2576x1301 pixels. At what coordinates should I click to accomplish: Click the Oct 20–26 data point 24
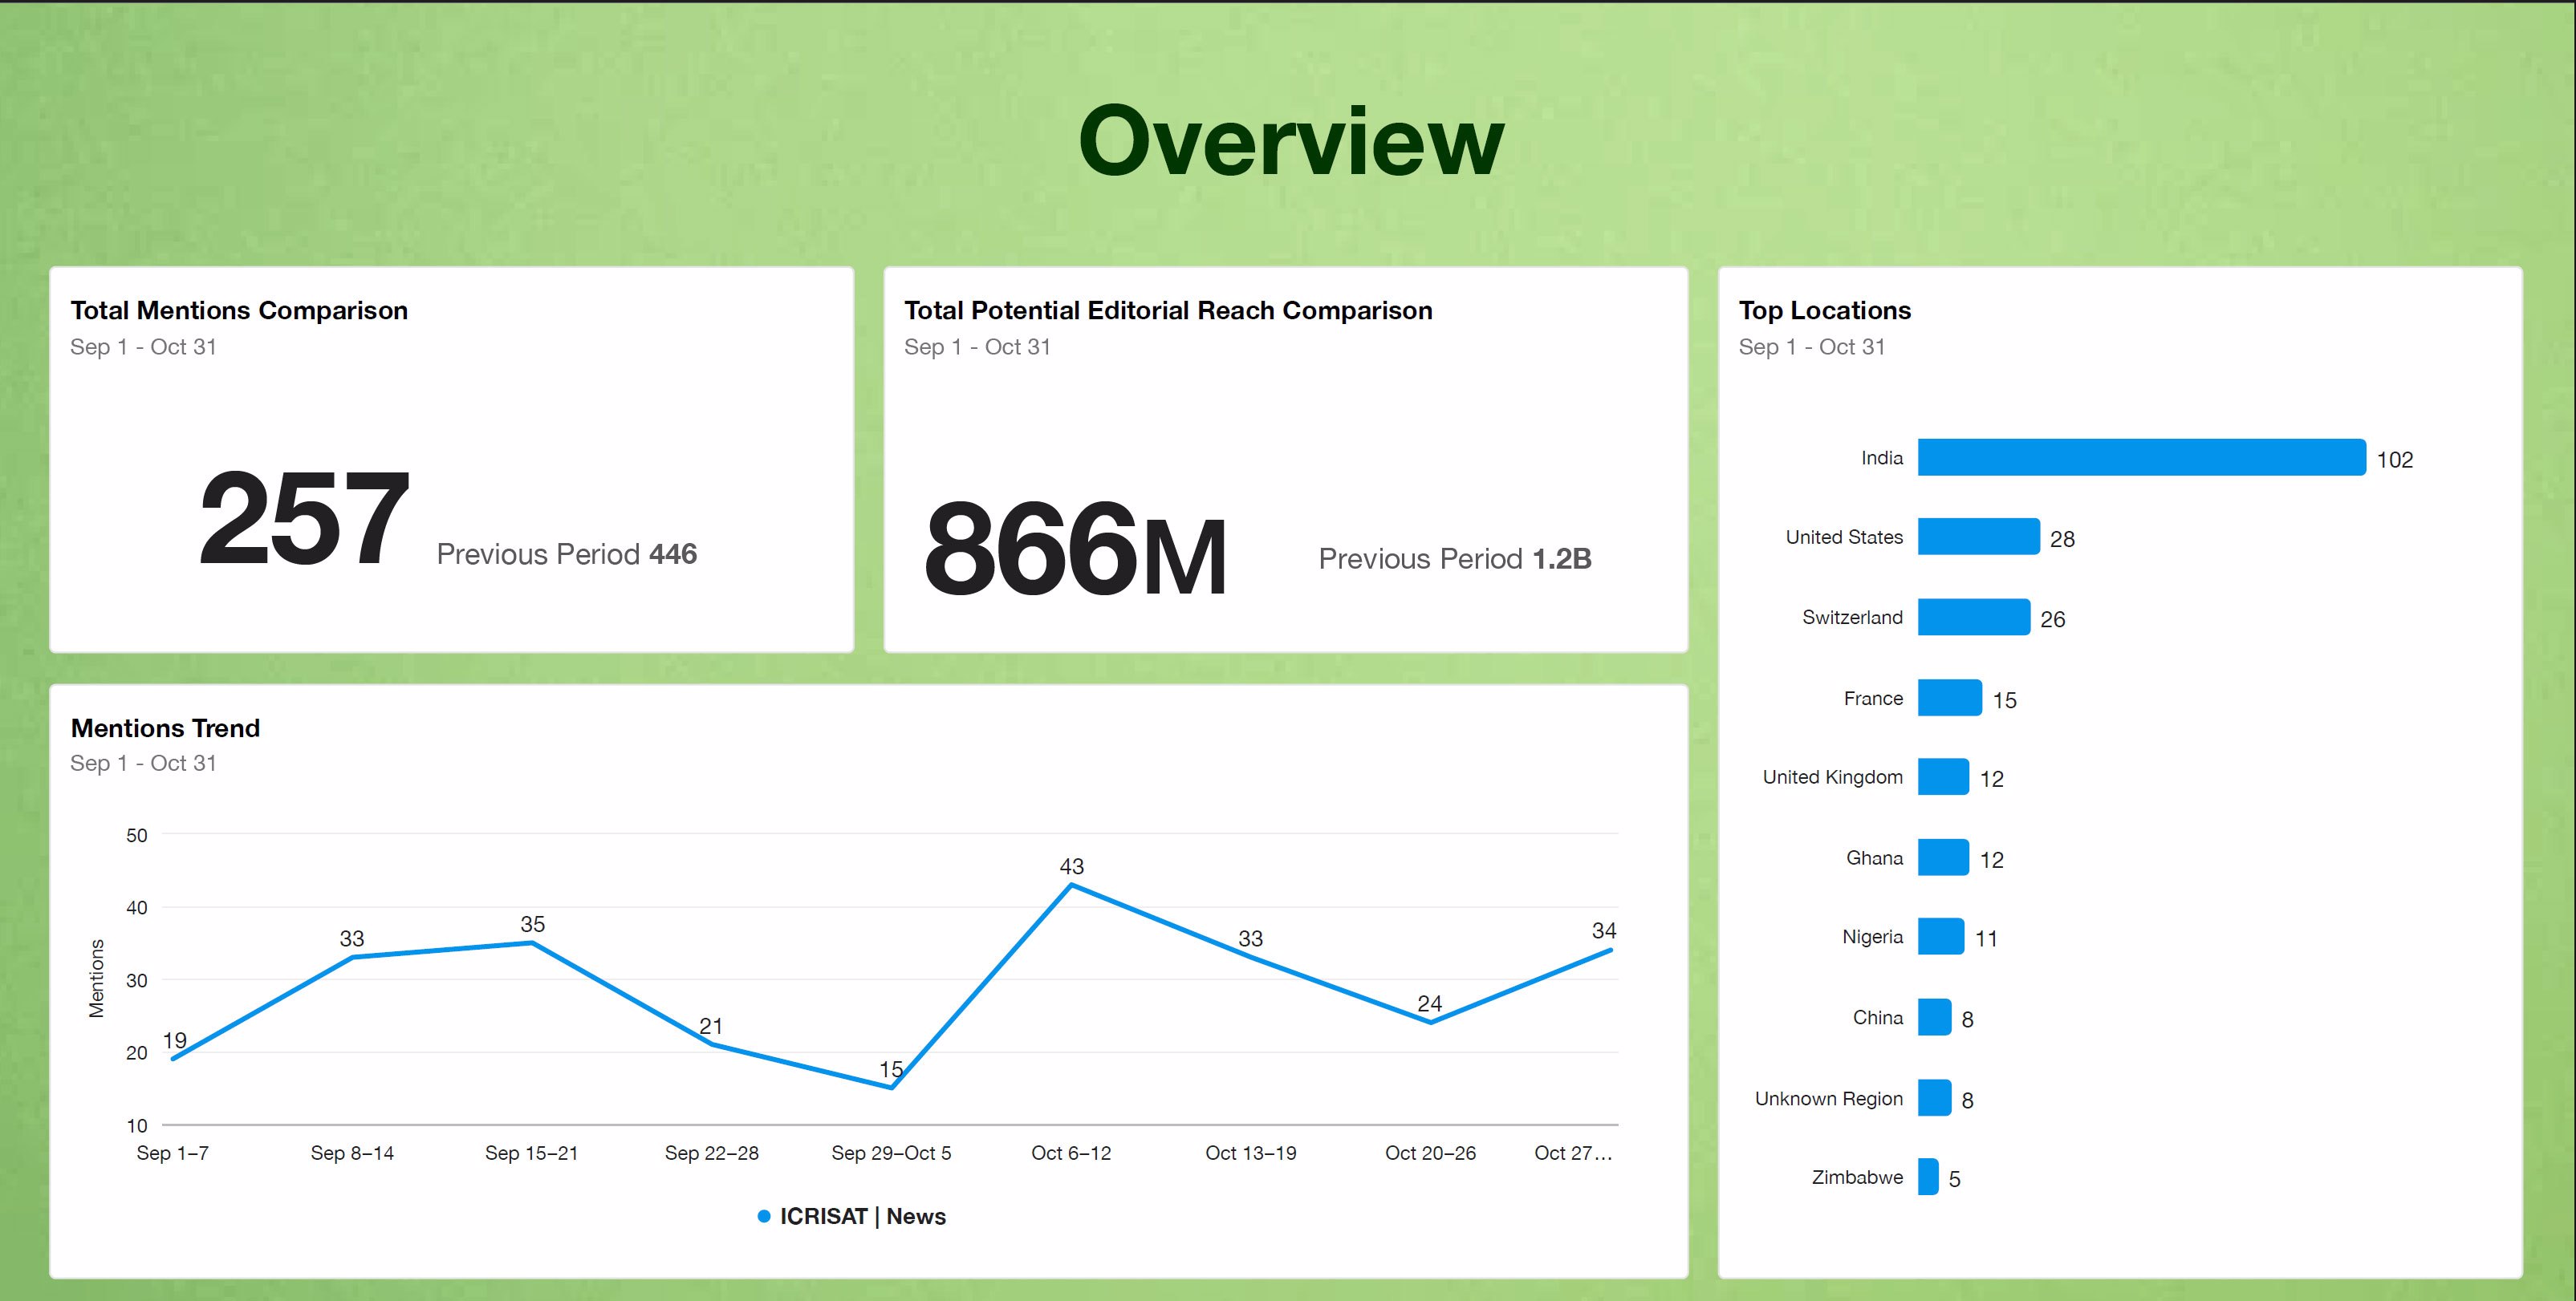tap(1430, 1022)
